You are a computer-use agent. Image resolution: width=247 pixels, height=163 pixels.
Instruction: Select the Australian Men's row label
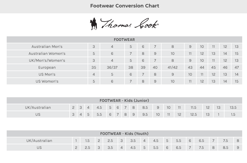(x=47, y=46)
